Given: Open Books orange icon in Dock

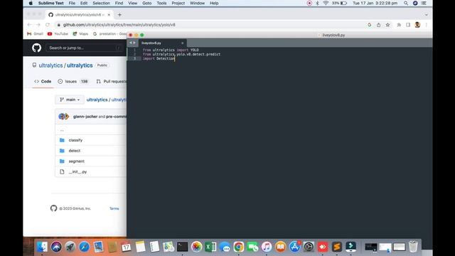Looking at the screenshot, I should pos(281,247).
